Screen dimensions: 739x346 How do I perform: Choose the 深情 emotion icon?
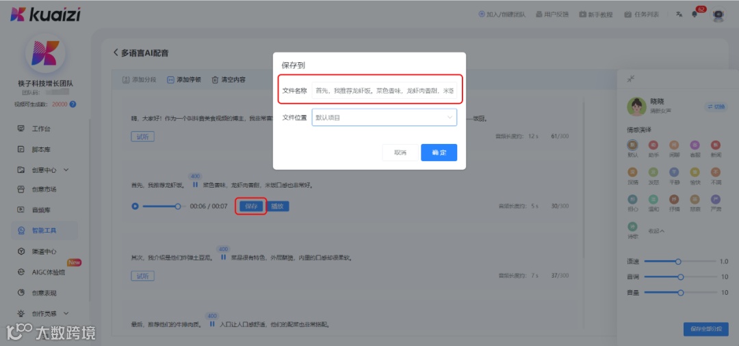click(x=632, y=173)
